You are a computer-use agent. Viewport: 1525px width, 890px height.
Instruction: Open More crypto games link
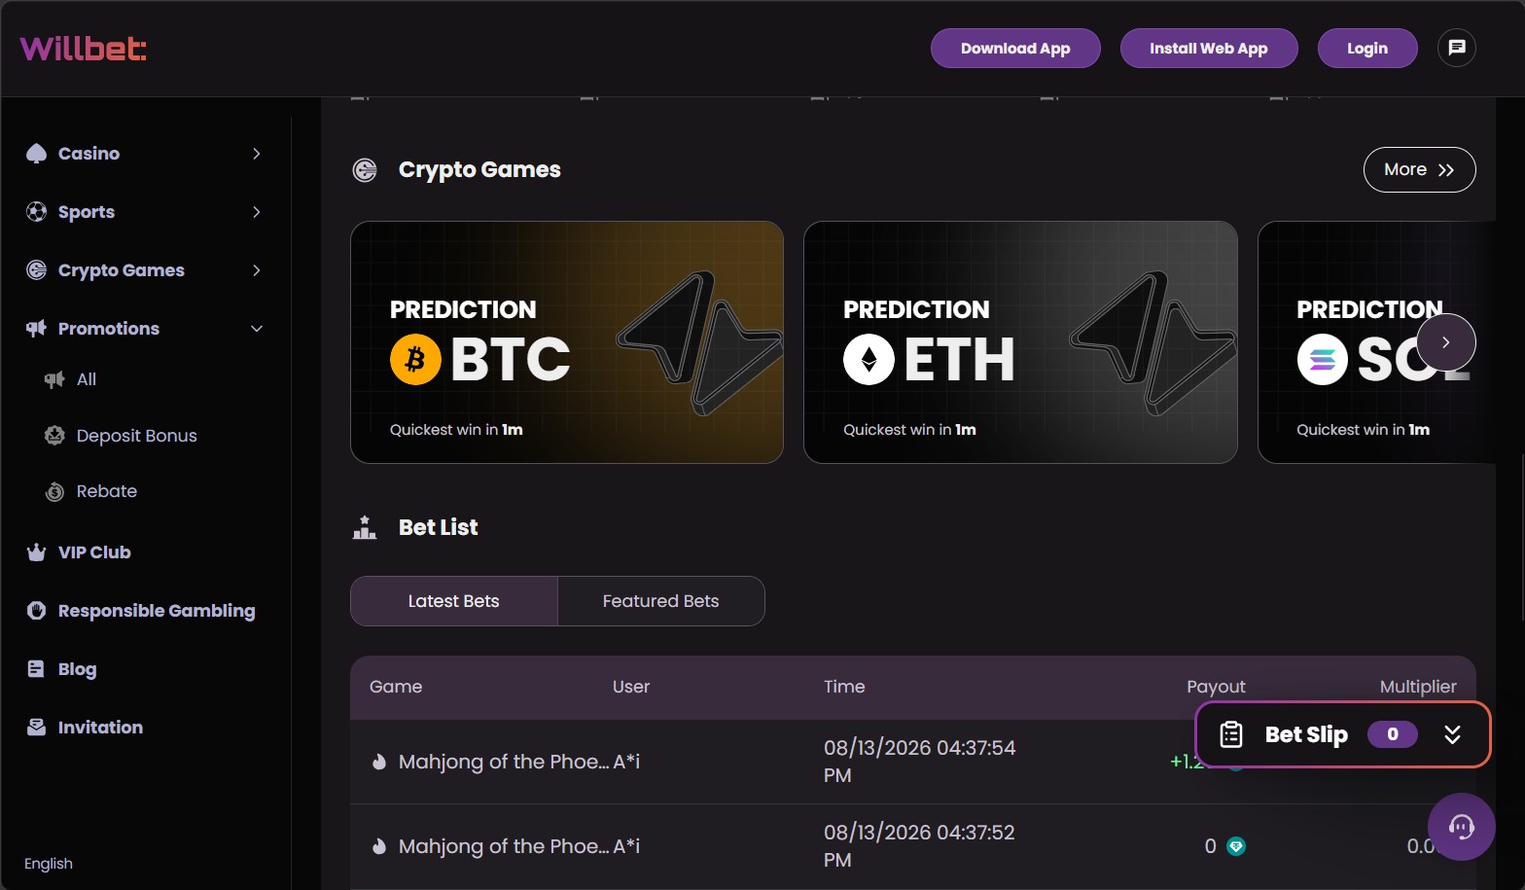point(1419,169)
